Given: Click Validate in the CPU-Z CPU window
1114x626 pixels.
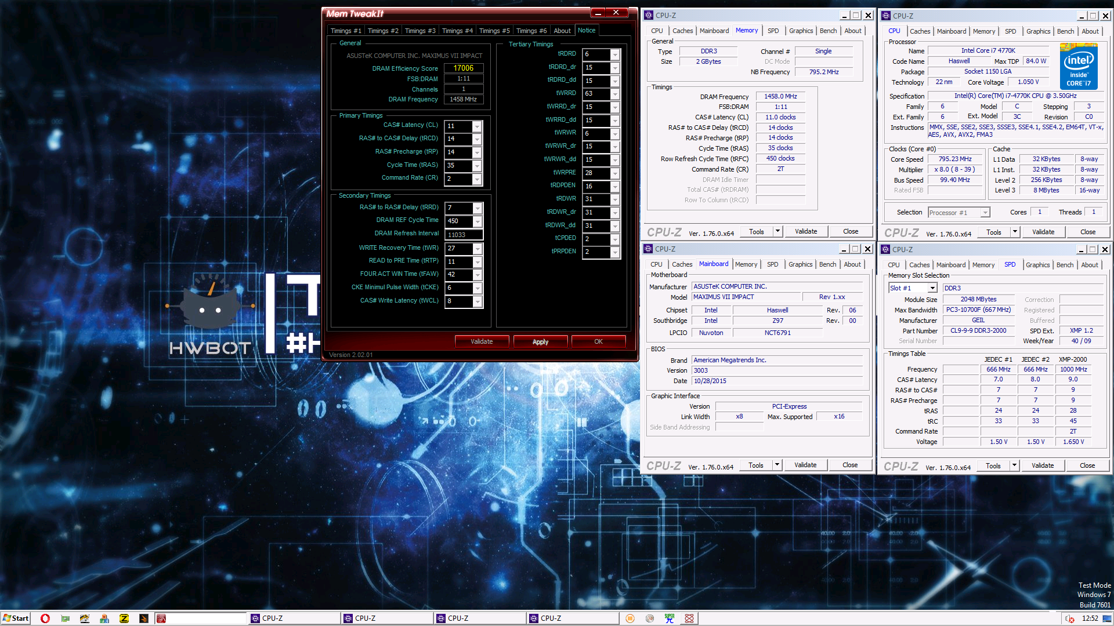Looking at the screenshot, I should 1043,232.
